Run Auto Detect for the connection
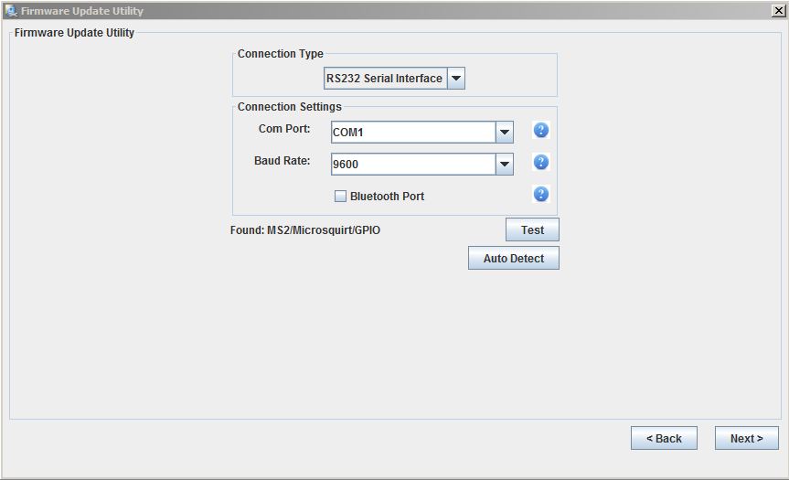Viewport: 789px width, 480px height. (513, 259)
